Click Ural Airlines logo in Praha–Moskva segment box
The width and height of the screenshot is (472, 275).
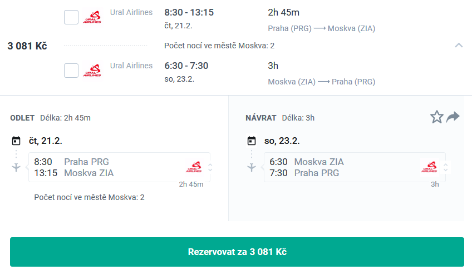pos(194,167)
